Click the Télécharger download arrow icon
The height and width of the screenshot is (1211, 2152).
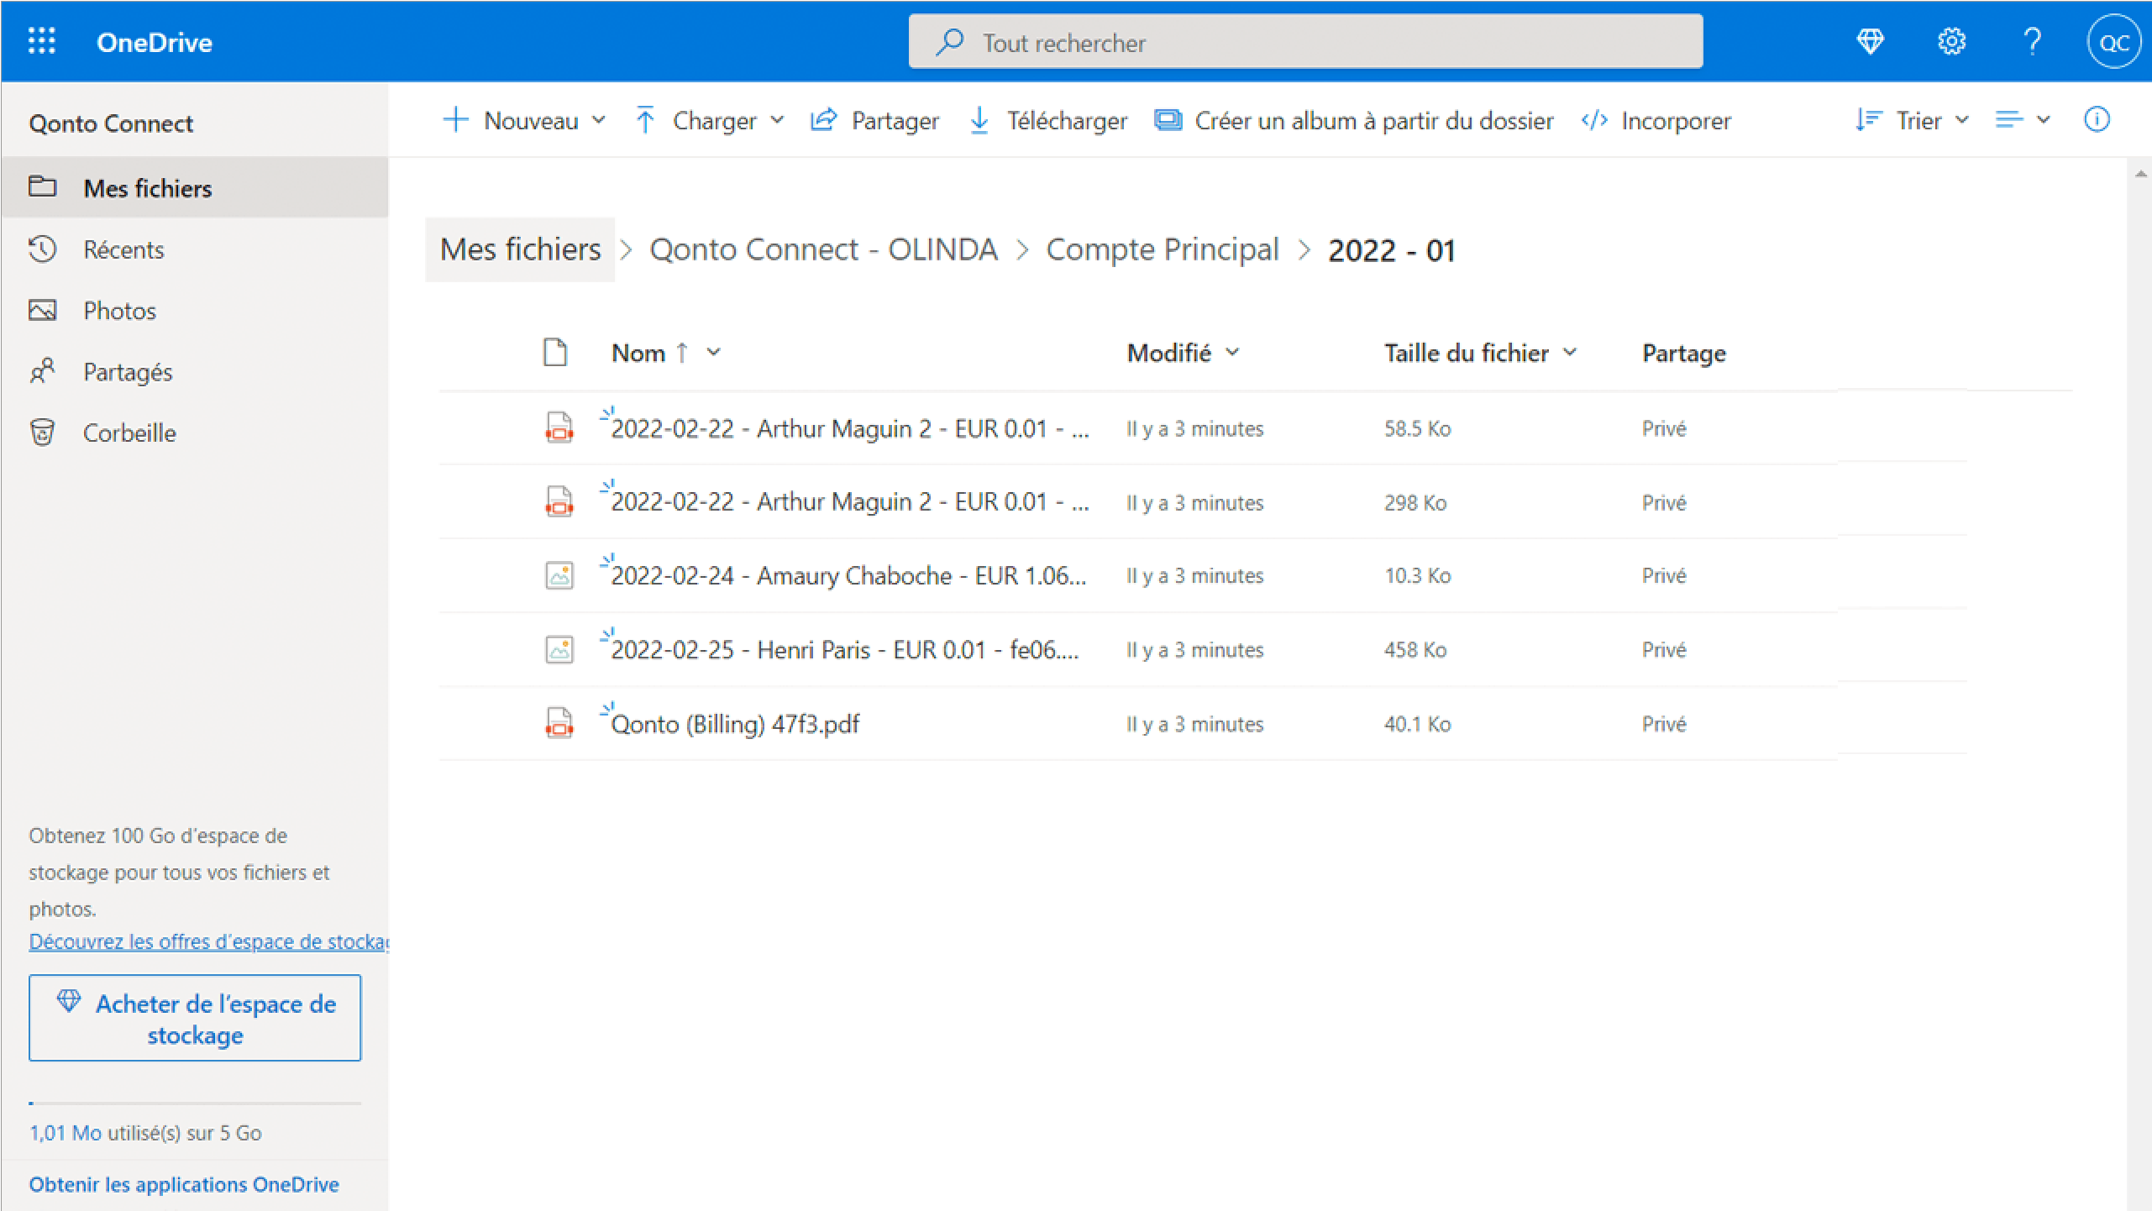tap(979, 120)
